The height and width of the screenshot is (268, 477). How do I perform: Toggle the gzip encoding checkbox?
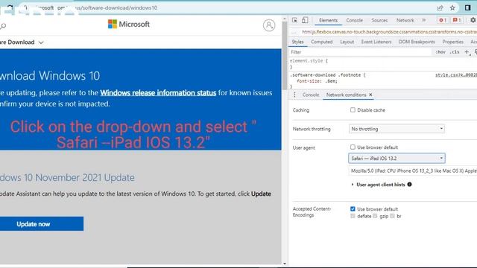(375, 216)
